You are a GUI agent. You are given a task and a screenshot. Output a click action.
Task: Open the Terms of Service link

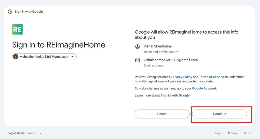(212, 77)
